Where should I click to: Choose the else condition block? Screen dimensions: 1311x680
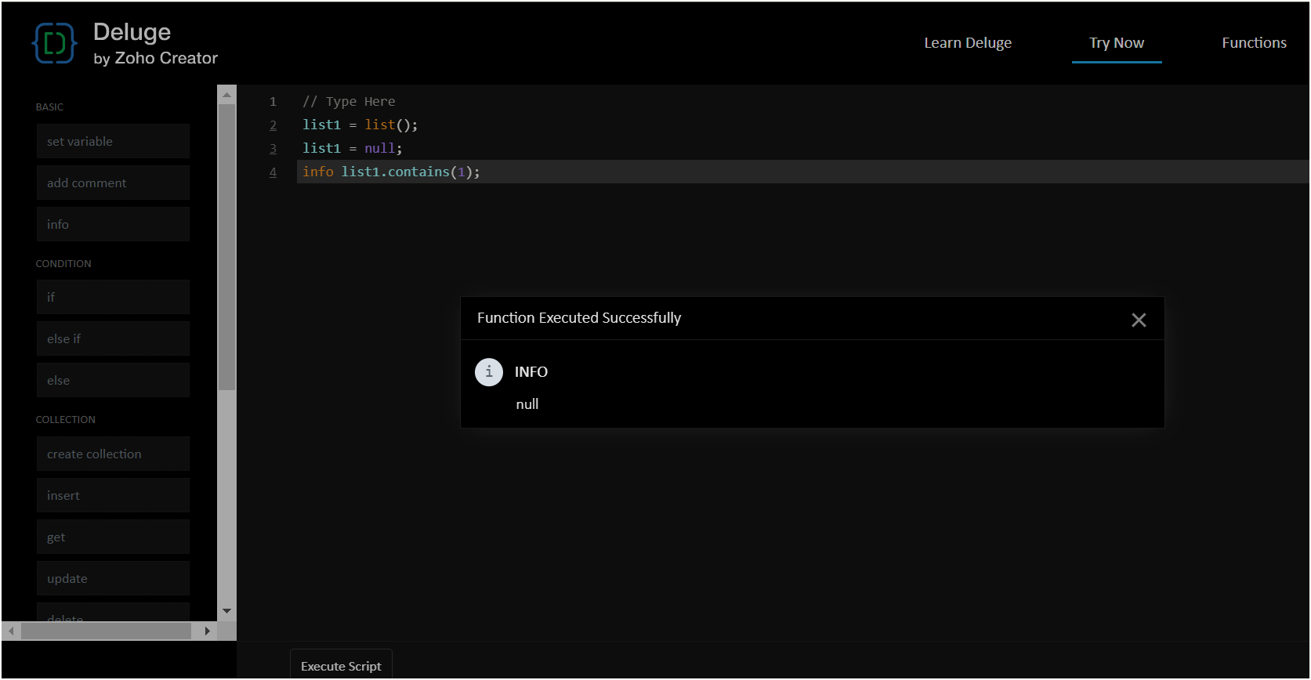[113, 380]
